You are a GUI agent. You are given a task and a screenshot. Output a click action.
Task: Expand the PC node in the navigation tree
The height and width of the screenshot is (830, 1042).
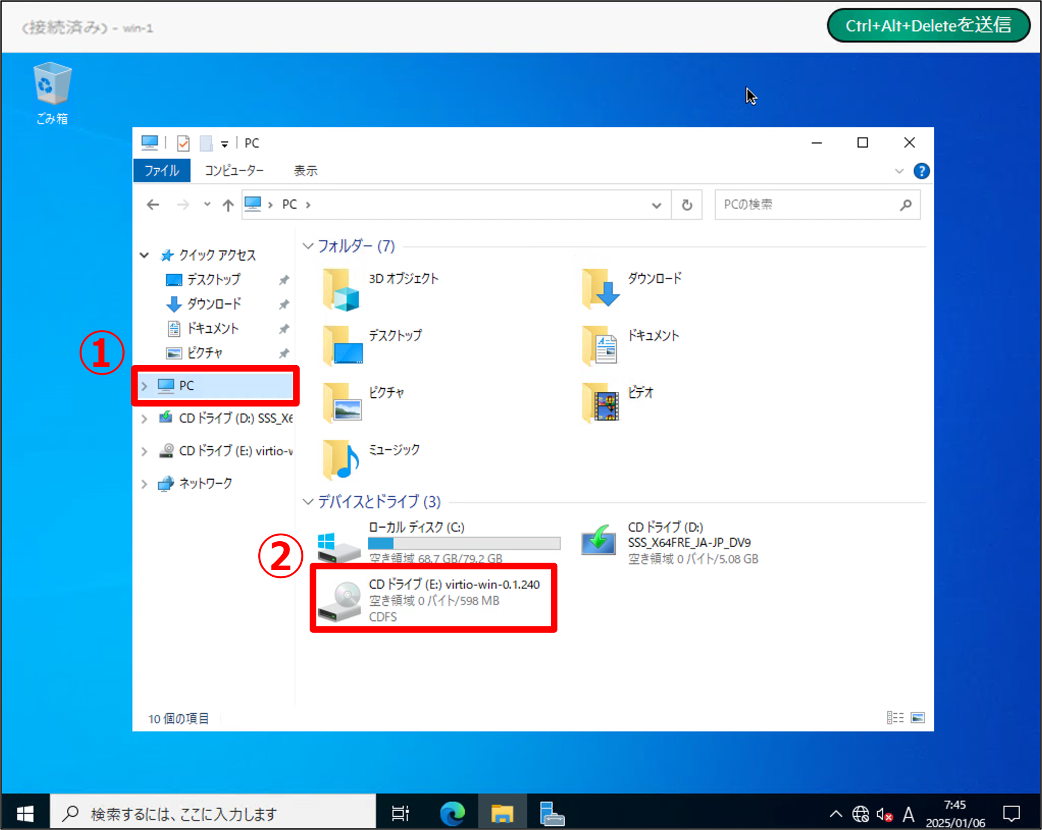pyautogui.click(x=144, y=386)
